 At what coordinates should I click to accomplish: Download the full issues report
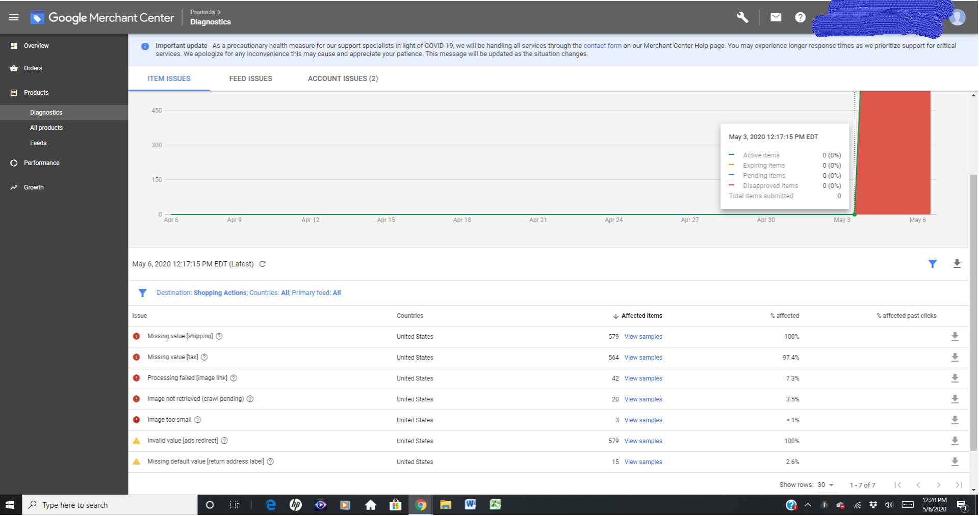pyautogui.click(x=957, y=264)
